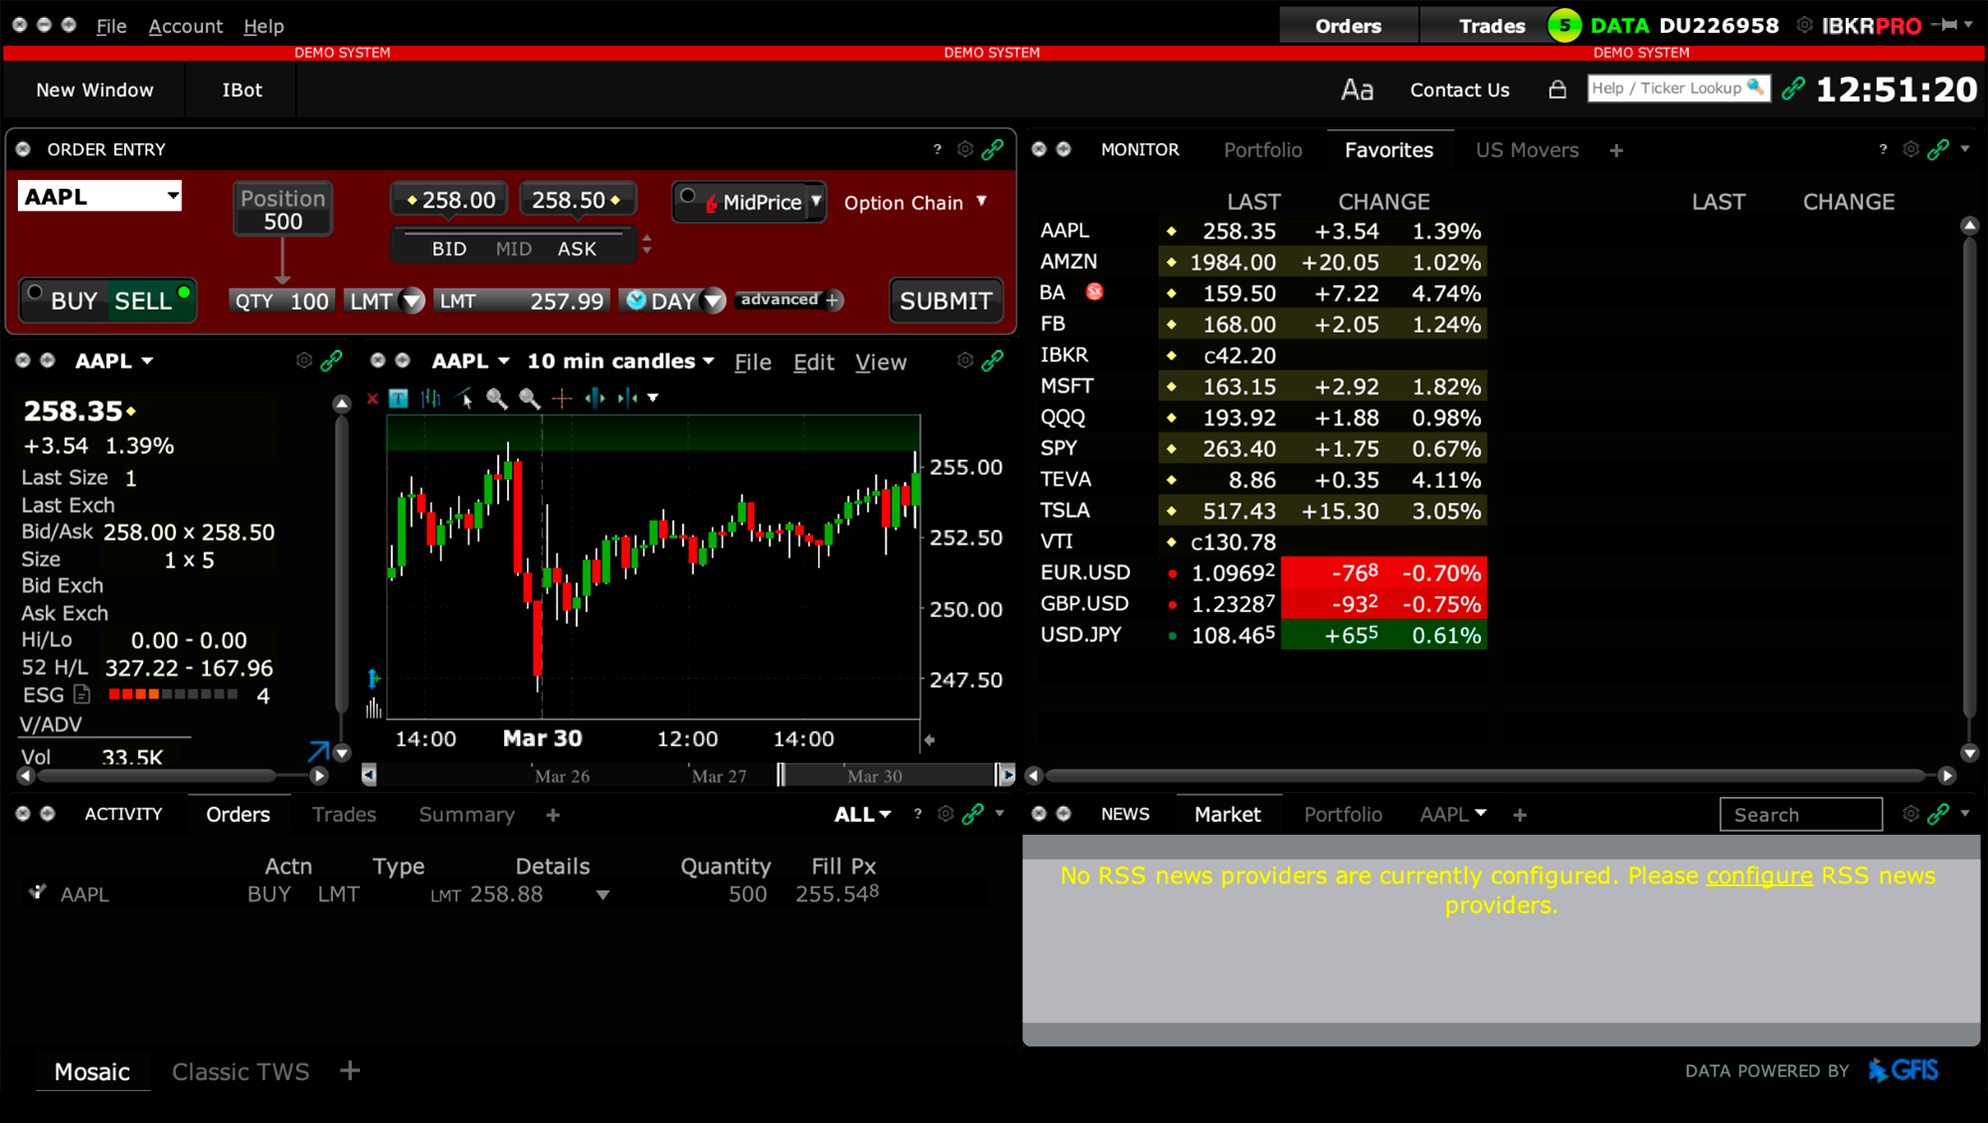Activate the orange crosshair tool
Image resolution: width=1988 pixels, height=1123 pixels.
coord(562,399)
